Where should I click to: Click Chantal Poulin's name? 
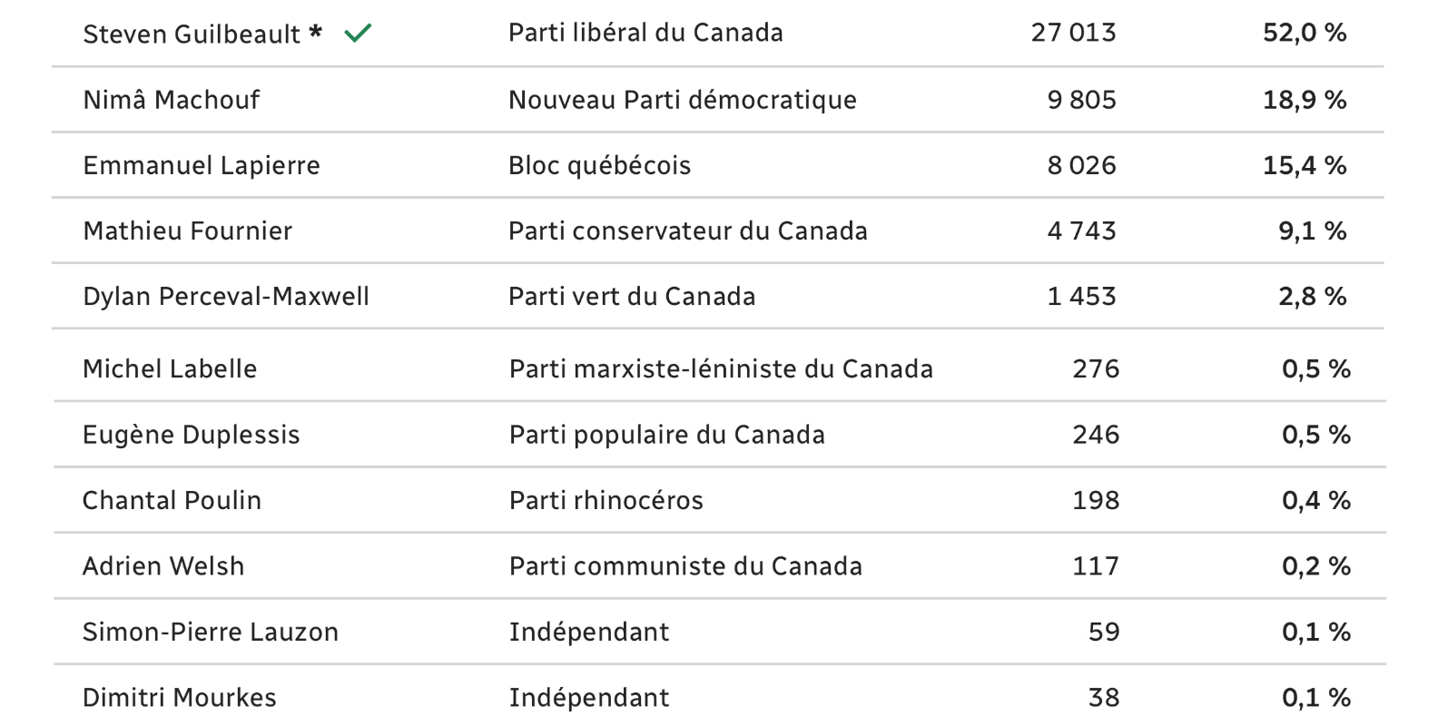coord(172,501)
